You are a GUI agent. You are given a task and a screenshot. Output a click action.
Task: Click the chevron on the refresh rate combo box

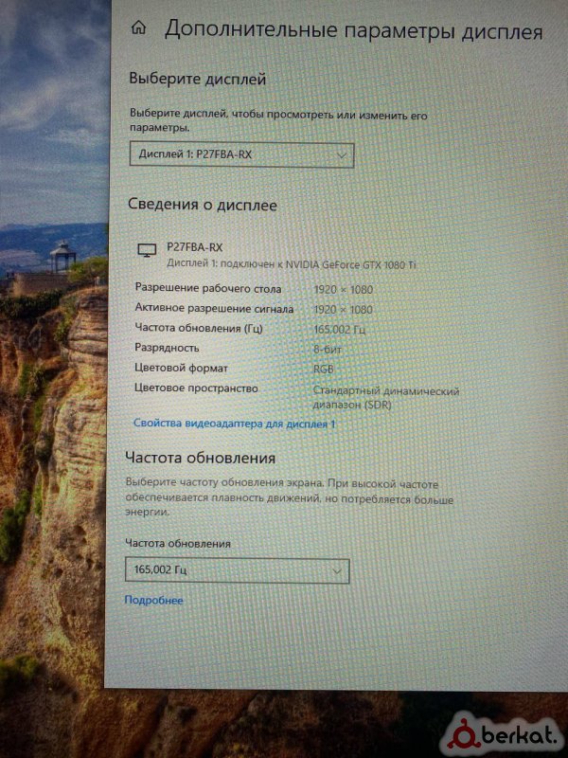[337, 571]
